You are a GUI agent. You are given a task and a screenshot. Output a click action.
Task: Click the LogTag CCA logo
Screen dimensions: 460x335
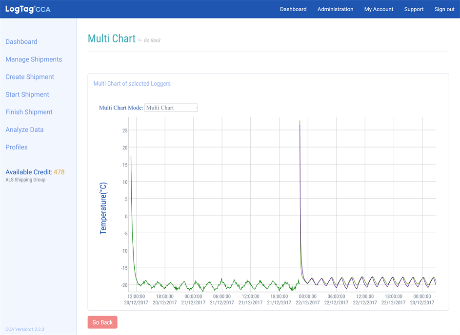click(28, 9)
